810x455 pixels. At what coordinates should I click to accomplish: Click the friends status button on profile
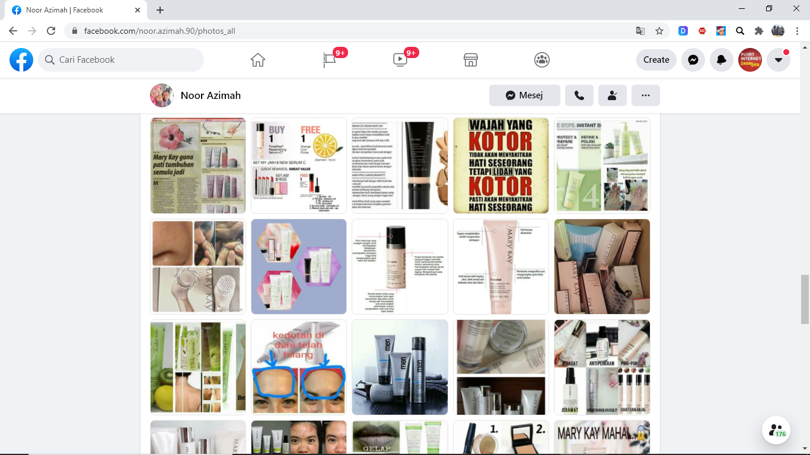(x=613, y=95)
